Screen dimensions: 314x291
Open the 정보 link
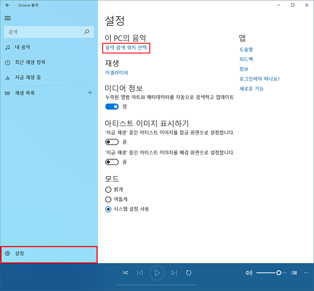(244, 69)
